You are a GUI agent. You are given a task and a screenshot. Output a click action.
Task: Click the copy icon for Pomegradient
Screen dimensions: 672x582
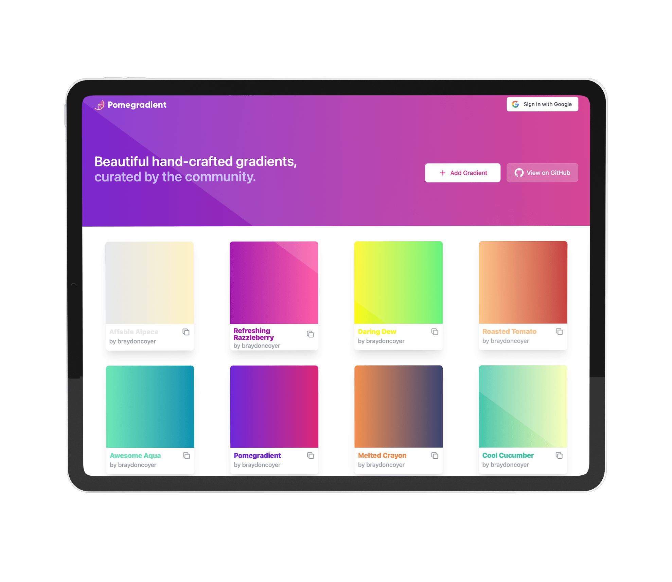pyautogui.click(x=311, y=455)
